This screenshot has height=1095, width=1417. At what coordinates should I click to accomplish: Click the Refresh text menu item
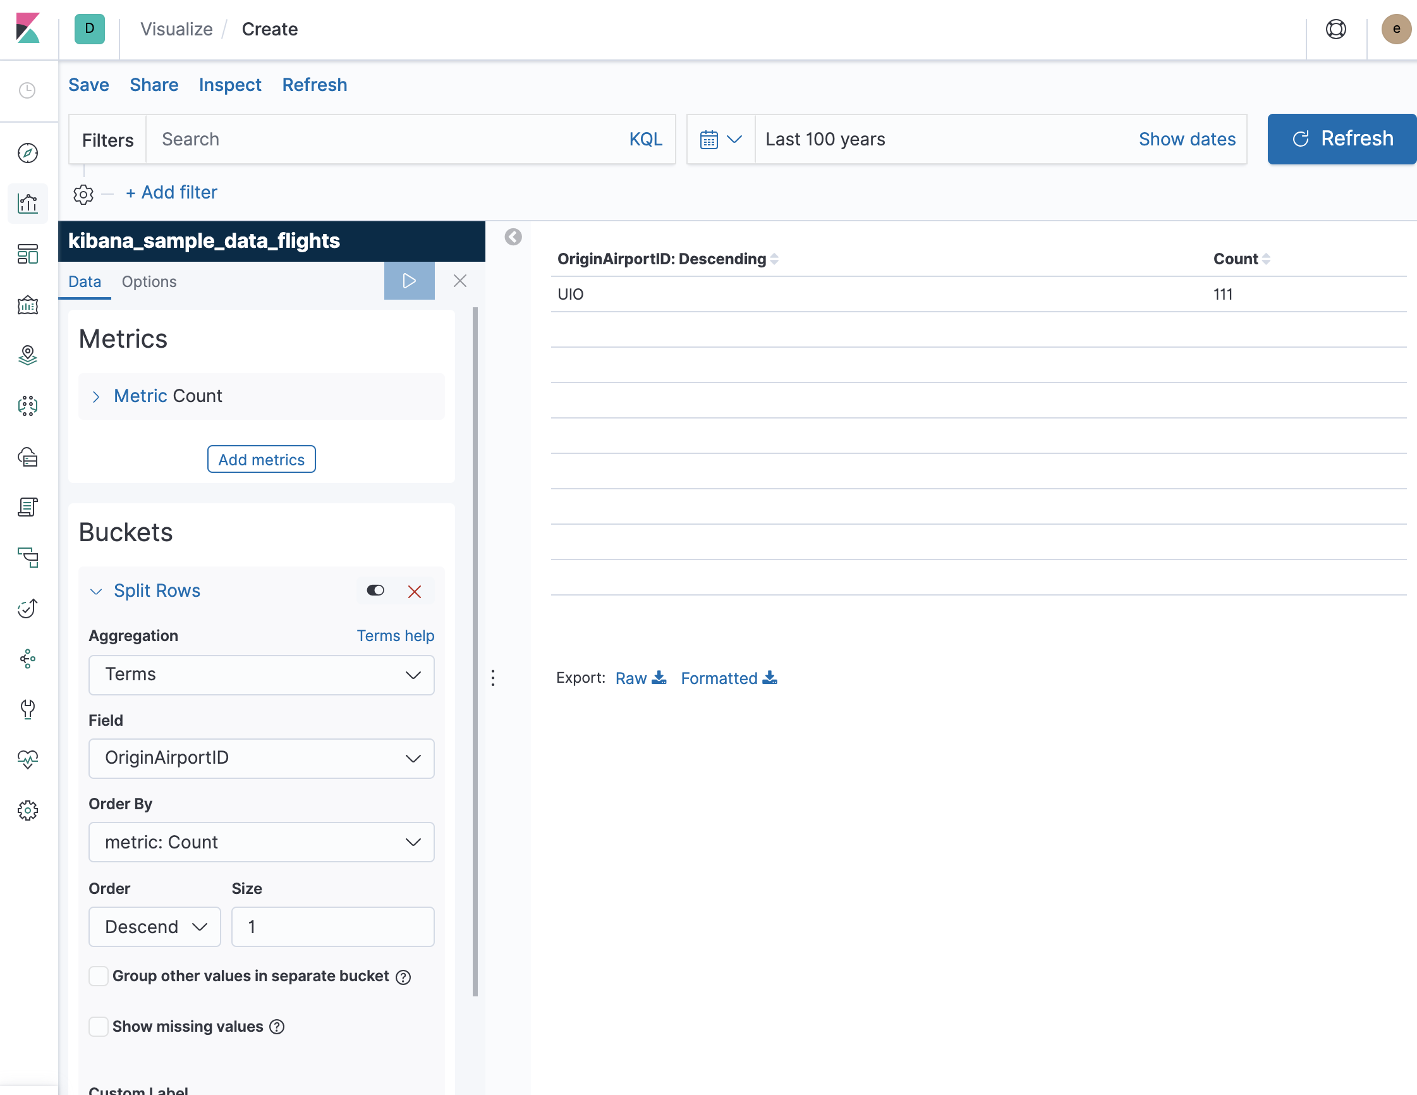pos(315,84)
